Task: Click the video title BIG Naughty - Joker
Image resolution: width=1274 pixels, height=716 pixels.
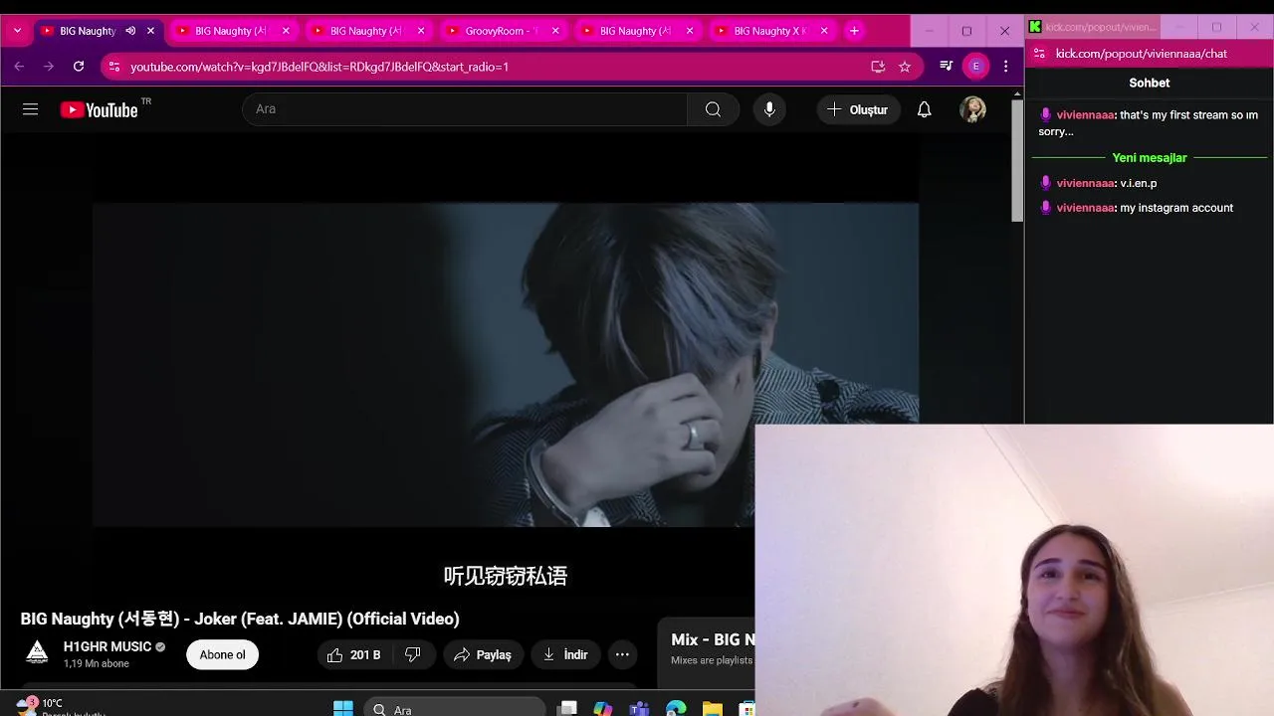Action: (x=240, y=619)
